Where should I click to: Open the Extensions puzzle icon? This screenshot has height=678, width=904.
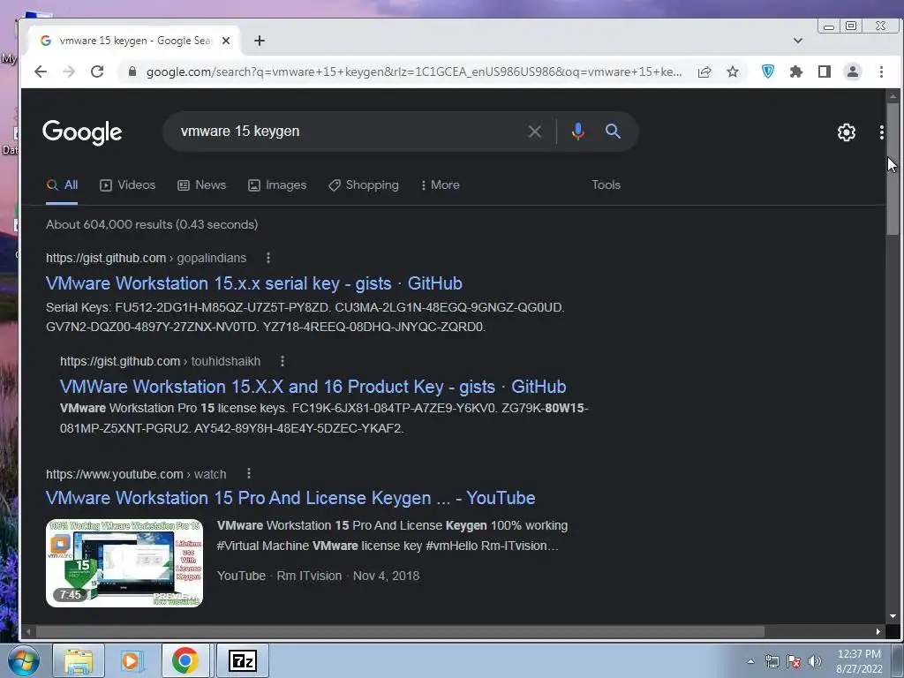(795, 72)
